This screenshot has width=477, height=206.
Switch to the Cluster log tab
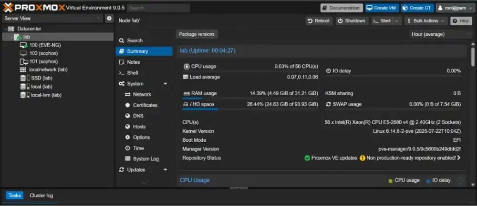point(41,196)
